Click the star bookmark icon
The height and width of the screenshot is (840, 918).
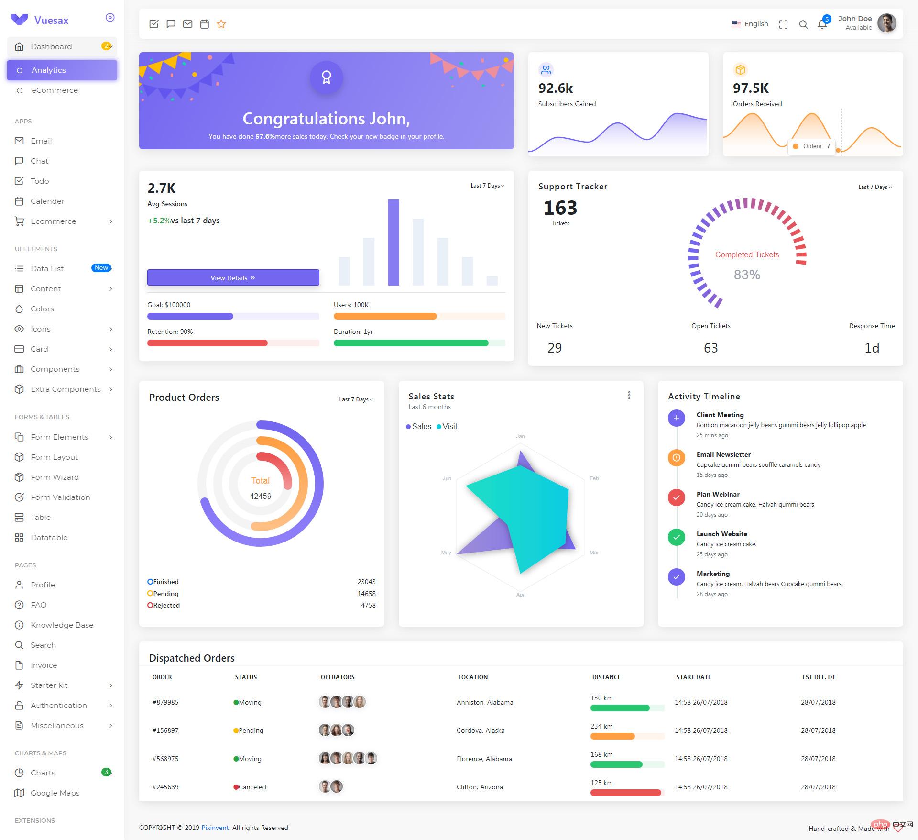[x=221, y=24]
